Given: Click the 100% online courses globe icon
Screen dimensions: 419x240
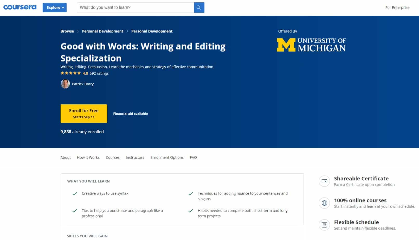Looking at the screenshot, I should pyautogui.click(x=324, y=203).
